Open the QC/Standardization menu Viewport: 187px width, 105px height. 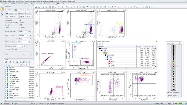coord(17,4)
